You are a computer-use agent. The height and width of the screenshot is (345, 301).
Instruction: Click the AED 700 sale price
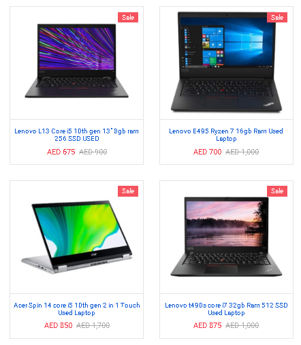[207, 152]
